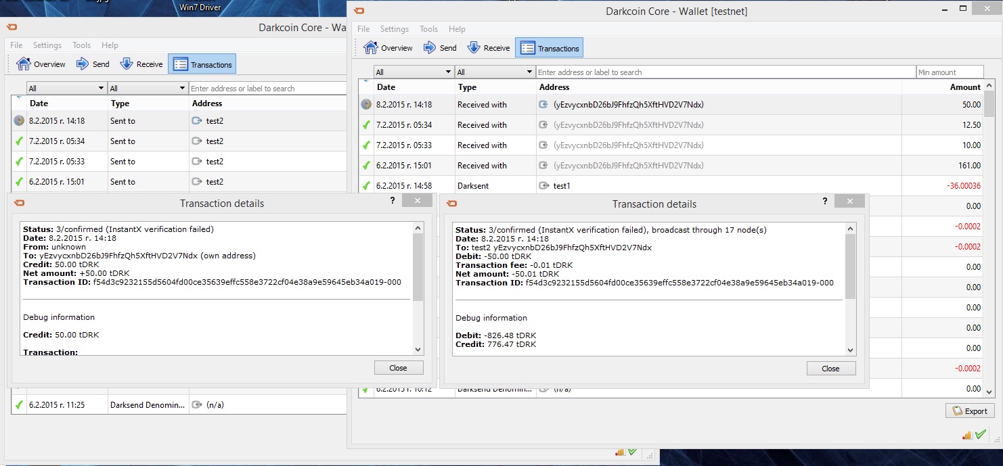Screen dimensions: 1003x466
Task: Select Transactions tab in the right wallet window
Action: 549,48
